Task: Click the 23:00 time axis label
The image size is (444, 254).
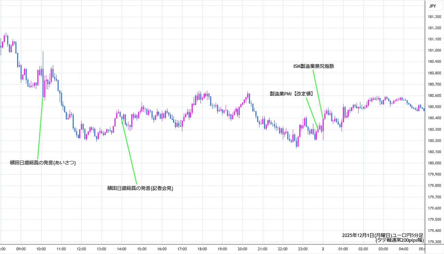Action: (x=303, y=249)
